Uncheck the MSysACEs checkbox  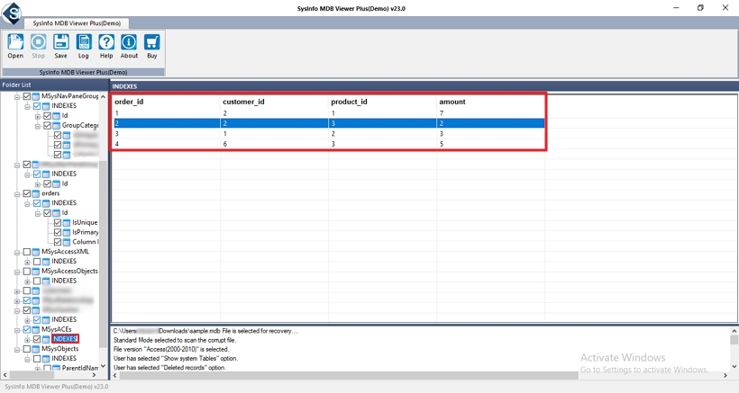(27, 329)
